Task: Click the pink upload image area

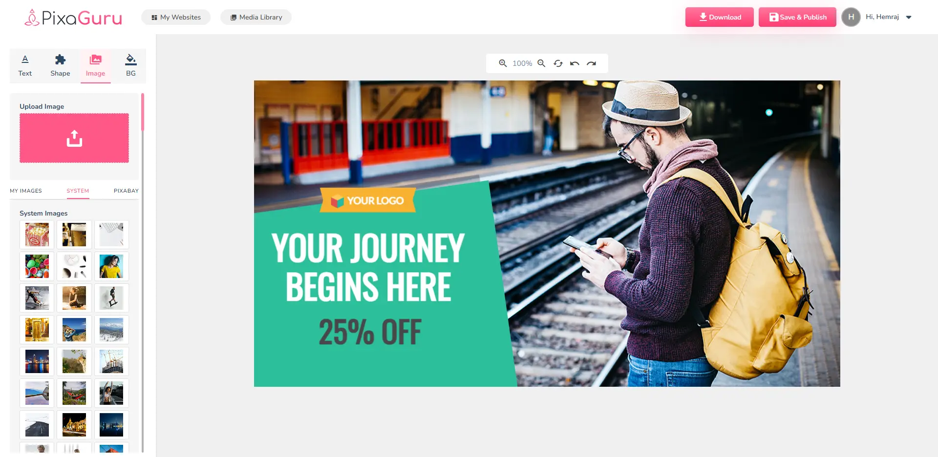Action: point(74,138)
